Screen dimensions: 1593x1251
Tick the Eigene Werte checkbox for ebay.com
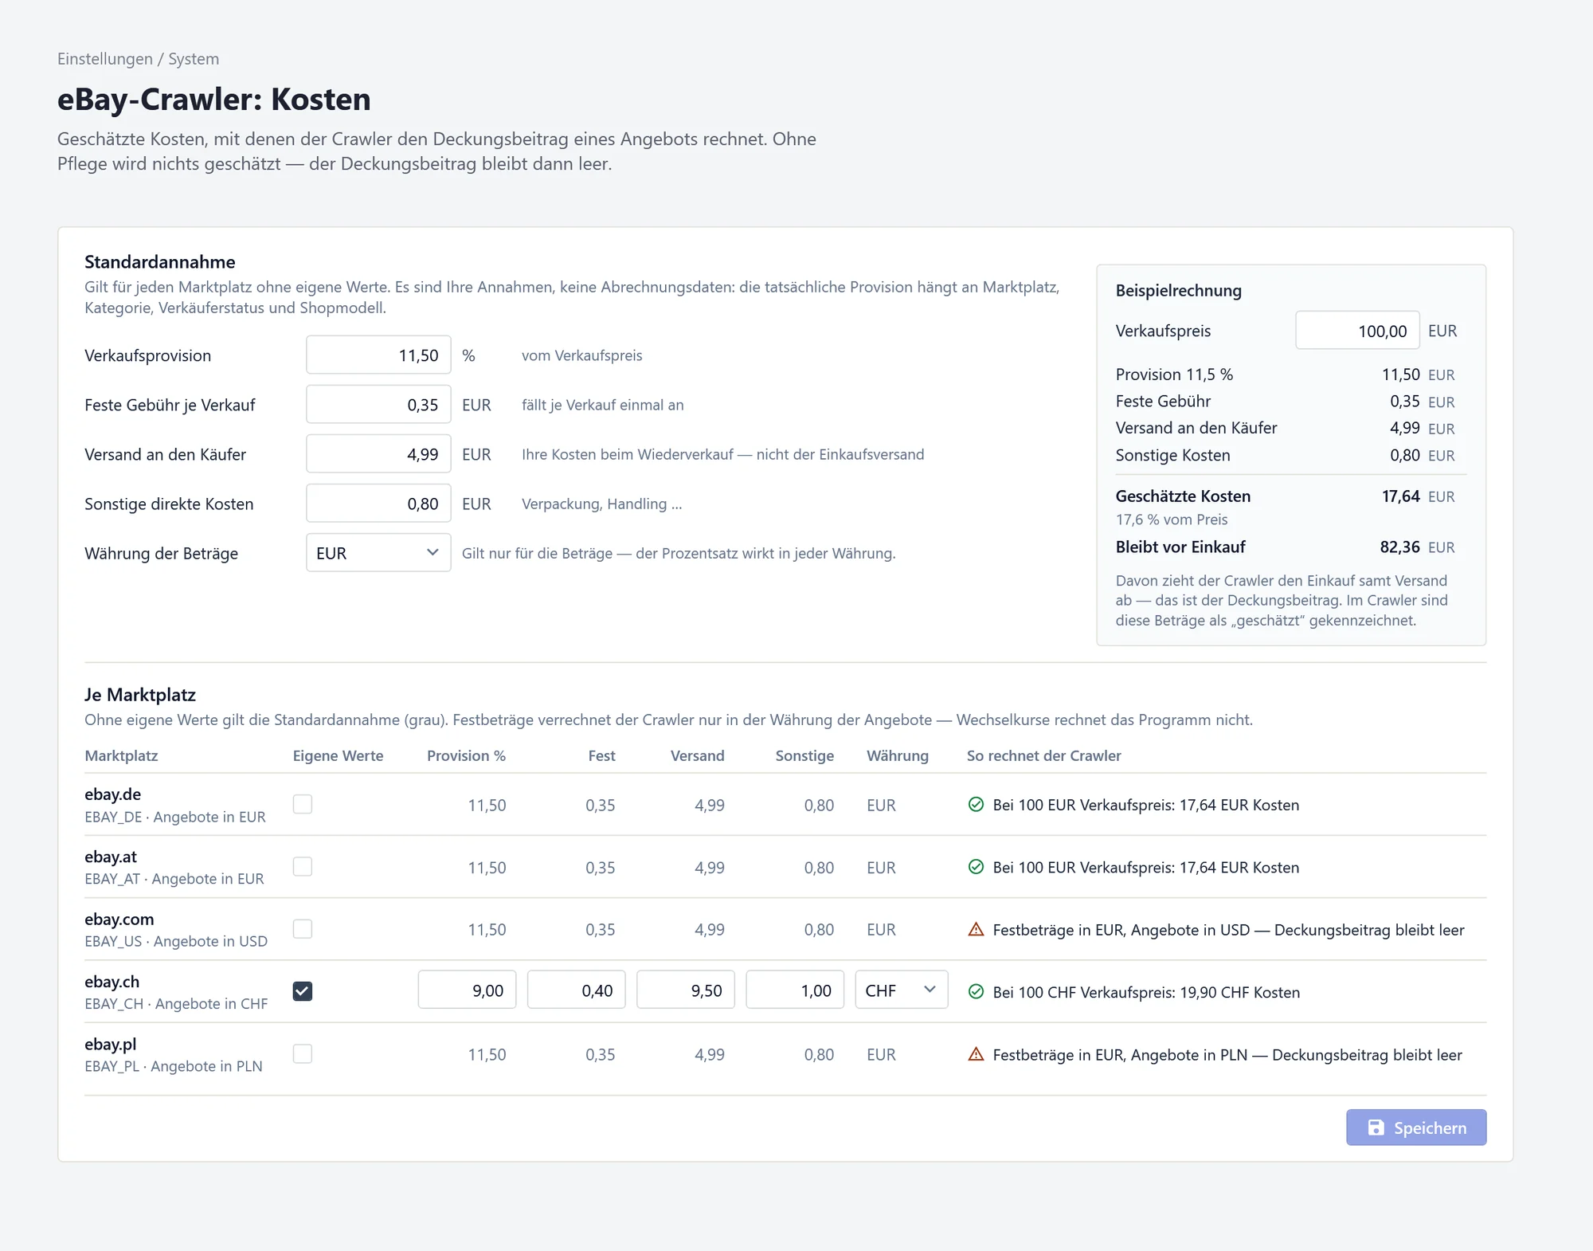point(303,928)
